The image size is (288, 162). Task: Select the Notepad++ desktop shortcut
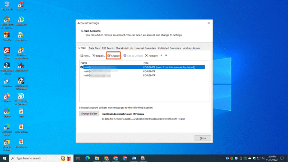21,36
